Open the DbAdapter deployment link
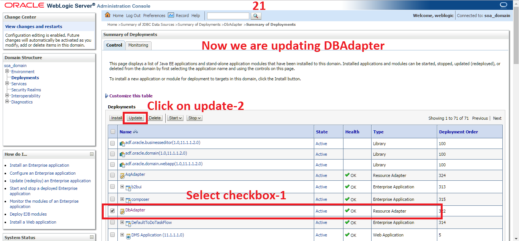This screenshot has height=241, width=519. click(135, 210)
